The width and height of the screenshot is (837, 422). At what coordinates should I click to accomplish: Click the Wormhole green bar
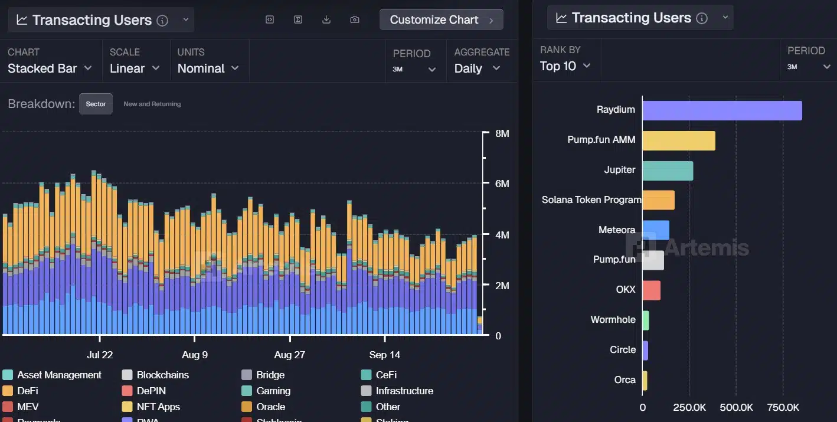point(646,320)
